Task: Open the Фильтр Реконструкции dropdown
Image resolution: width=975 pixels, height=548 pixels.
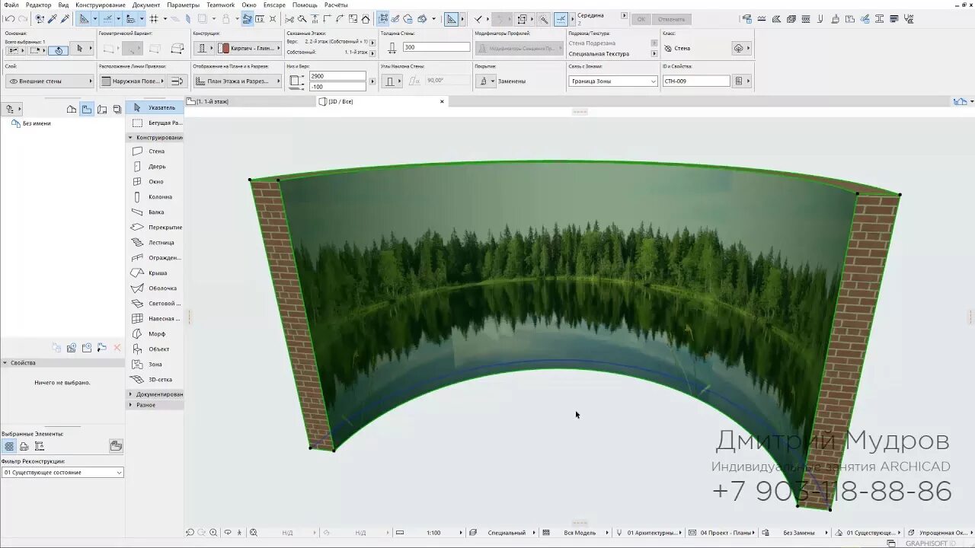Action: (62, 473)
